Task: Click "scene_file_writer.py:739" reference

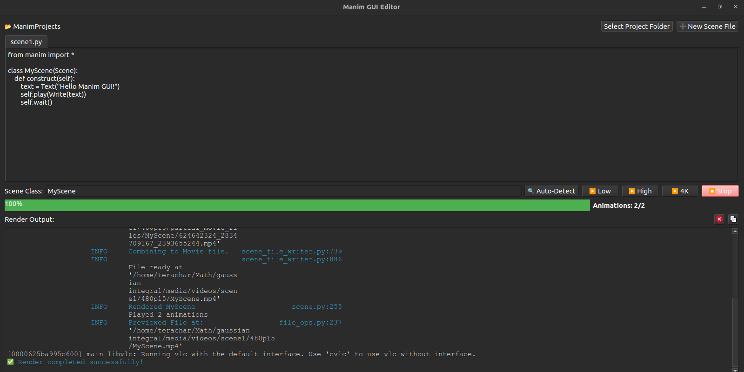Action: coord(292,252)
